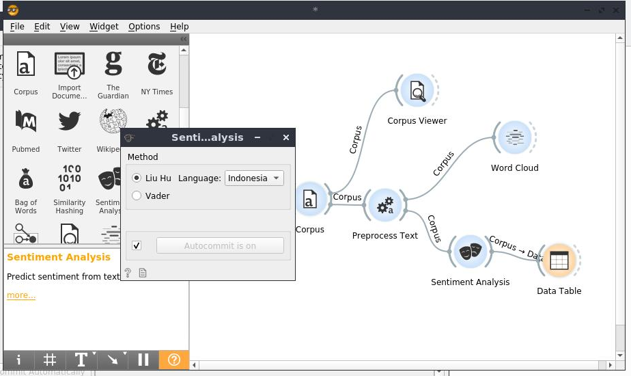This screenshot has width=631, height=376.
Task: Click the Pubmed widget icon
Action: (x=26, y=130)
